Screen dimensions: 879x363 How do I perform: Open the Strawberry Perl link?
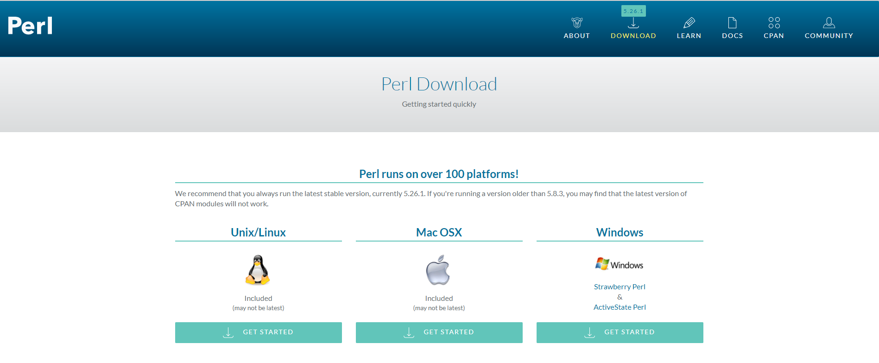coord(620,287)
